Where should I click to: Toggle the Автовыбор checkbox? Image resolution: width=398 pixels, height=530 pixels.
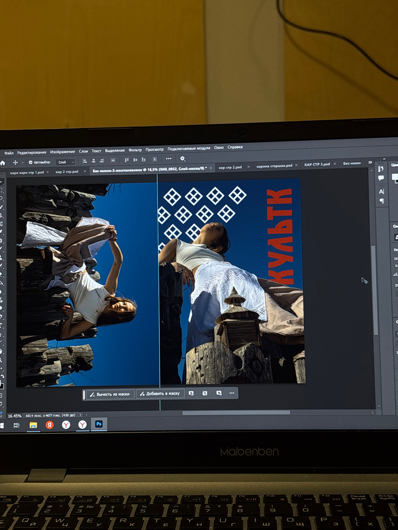31,162
